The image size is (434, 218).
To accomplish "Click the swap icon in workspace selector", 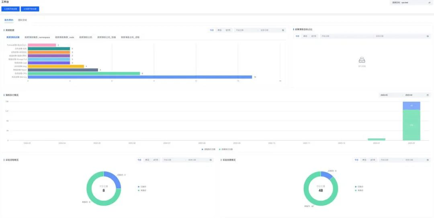I will click(x=430, y=2).
